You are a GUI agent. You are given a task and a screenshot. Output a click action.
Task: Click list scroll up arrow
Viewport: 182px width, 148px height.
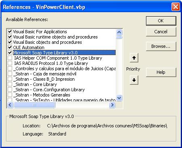coord(119,32)
